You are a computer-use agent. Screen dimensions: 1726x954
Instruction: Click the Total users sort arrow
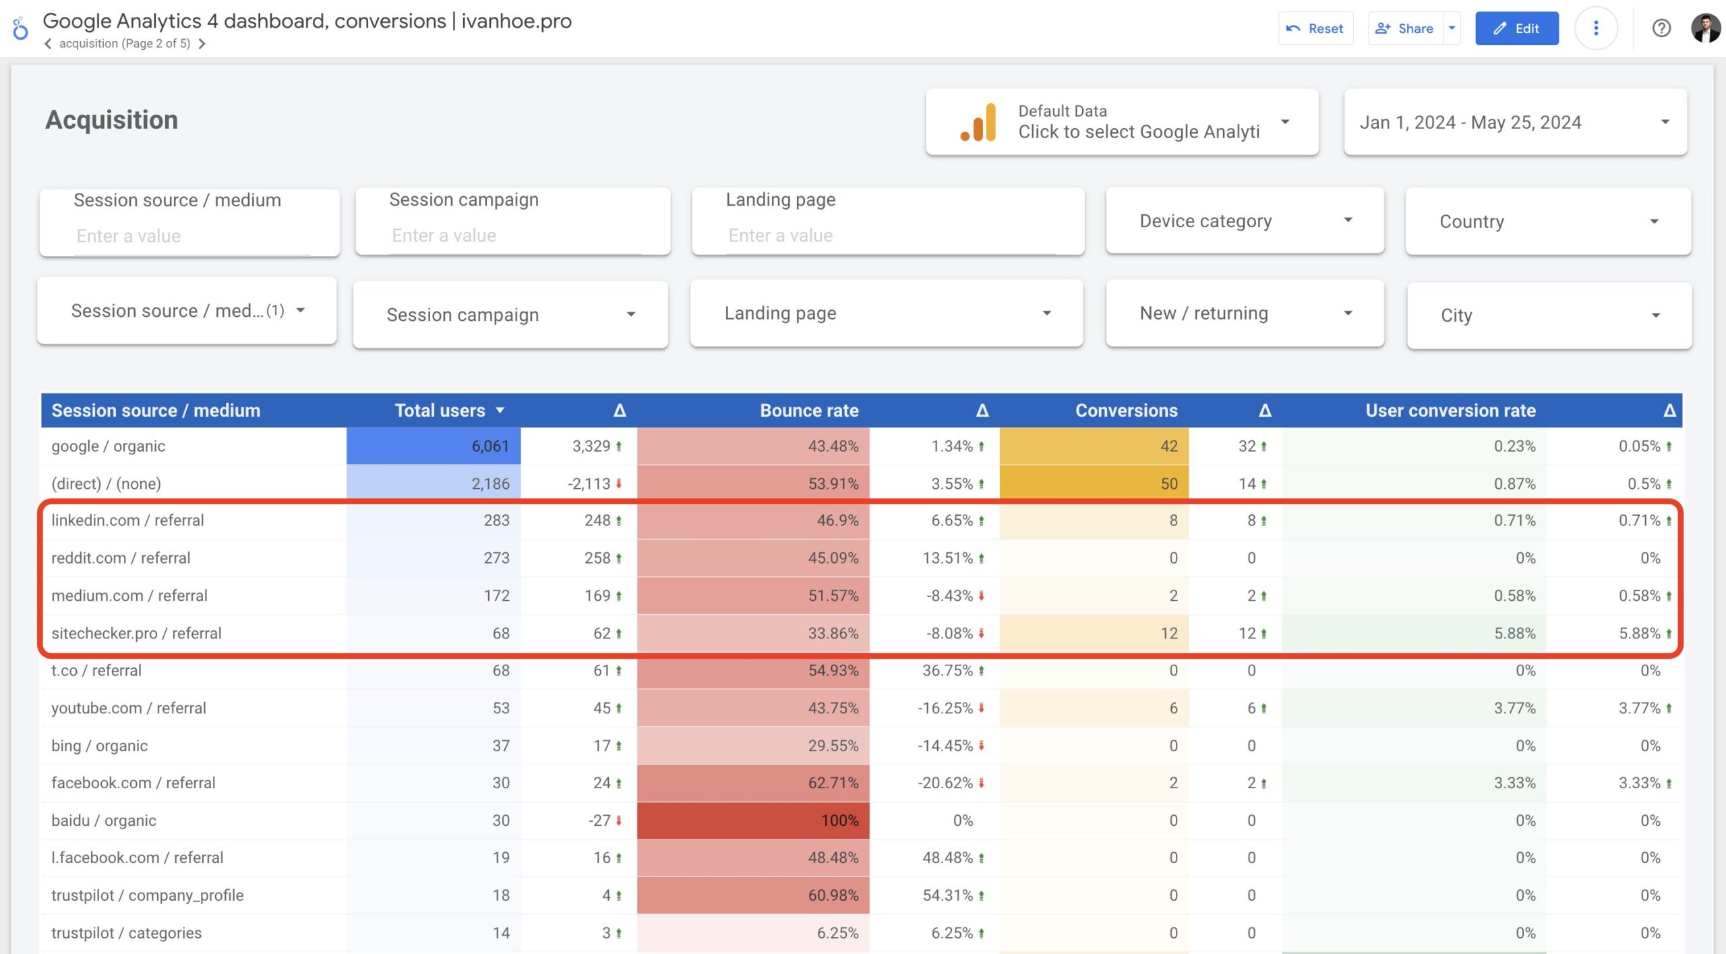[500, 411]
